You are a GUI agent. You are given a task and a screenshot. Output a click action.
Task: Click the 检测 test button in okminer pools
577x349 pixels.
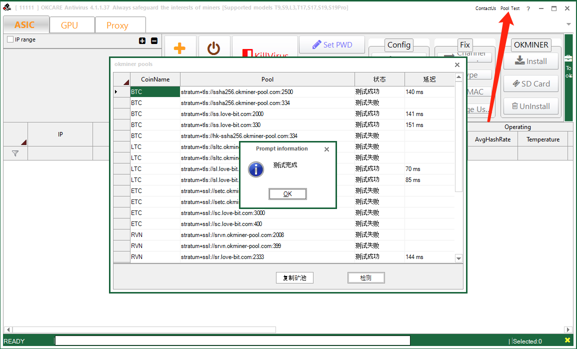366,277
